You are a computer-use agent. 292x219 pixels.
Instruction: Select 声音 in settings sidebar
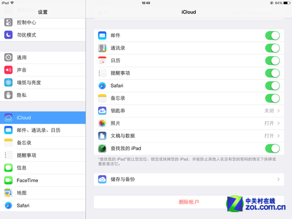43,70
